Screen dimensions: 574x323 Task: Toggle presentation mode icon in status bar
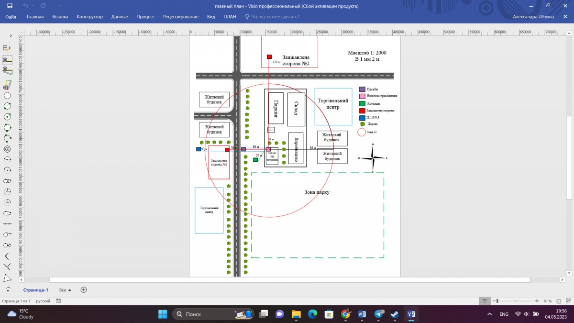(x=485, y=301)
